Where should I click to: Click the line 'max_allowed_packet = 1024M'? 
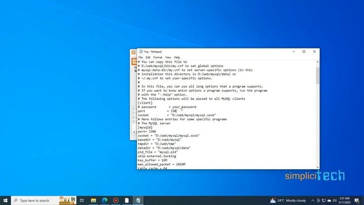(x=162, y=165)
